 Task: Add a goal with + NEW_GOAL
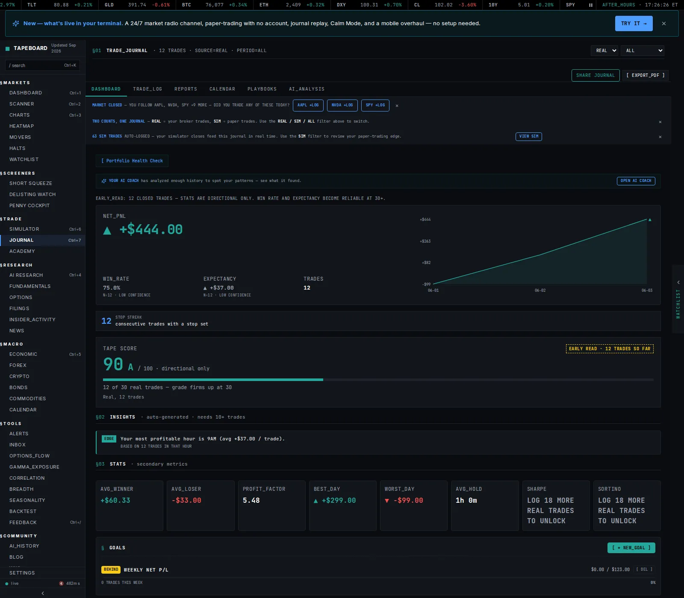tap(631, 548)
